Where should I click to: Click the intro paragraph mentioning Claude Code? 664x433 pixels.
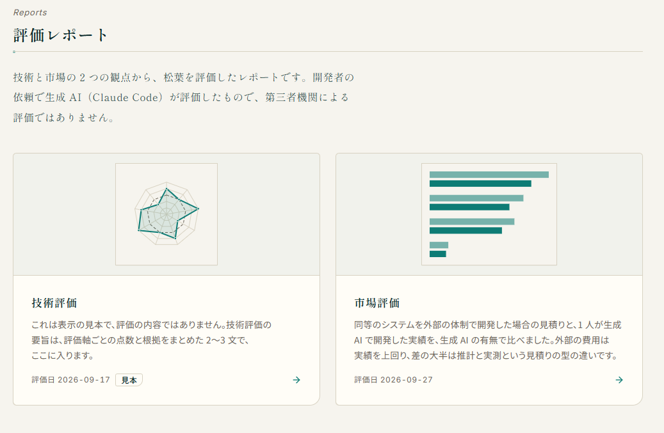(x=184, y=97)
